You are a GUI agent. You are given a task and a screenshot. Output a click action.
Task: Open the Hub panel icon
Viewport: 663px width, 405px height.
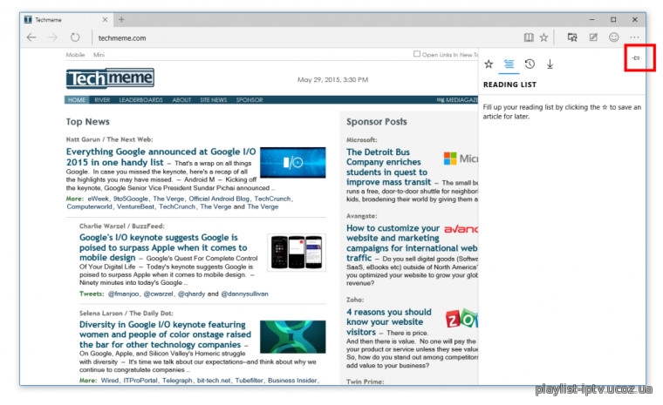[x=572, y=37]
